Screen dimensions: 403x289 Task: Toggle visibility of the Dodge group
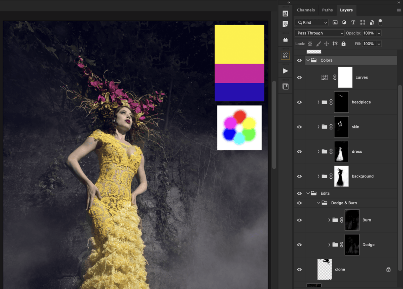299,245
